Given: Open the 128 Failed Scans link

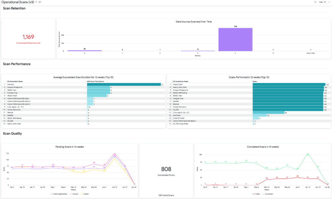Looking at the screenshot, I should (x=166, y=195).
